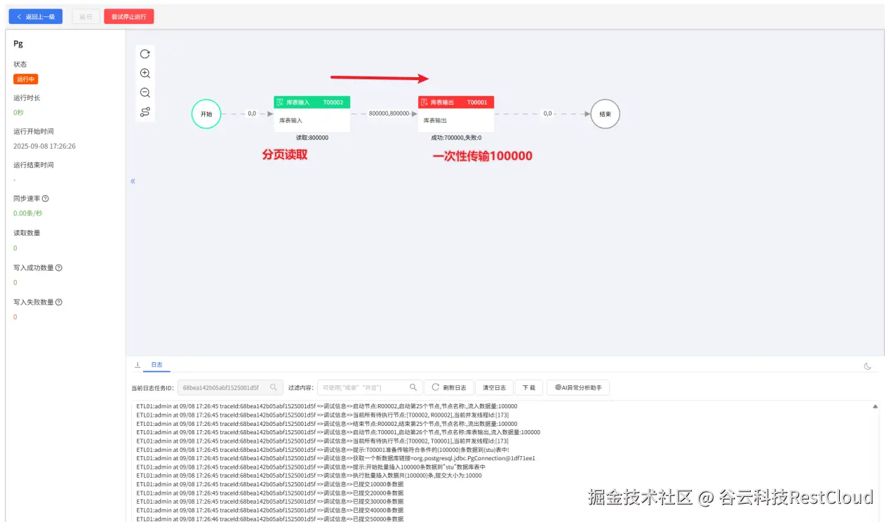Collapse the left info panel with the double chevron
This screenshot has width=889, height=522.
[x=133, y=181]
